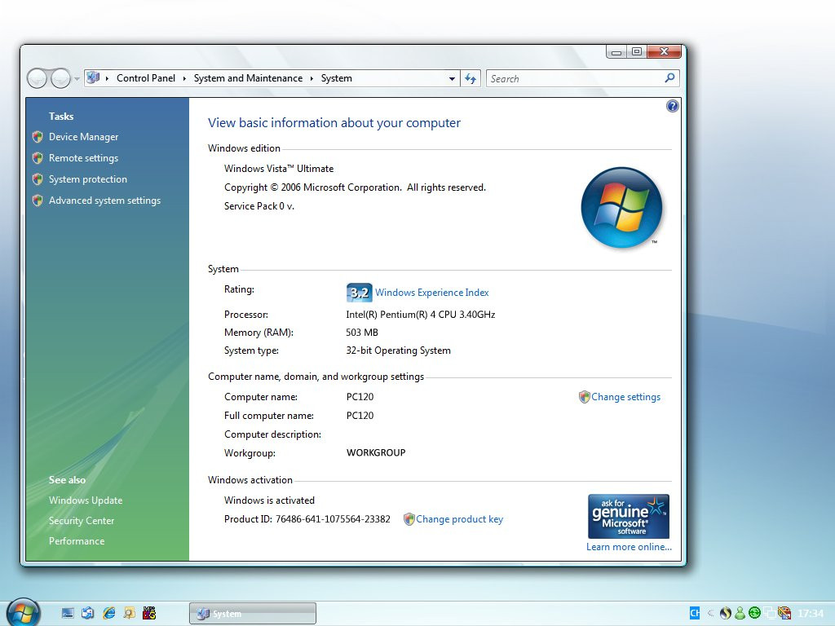Click '32-bit Operating System' text
This screenshot has width=835, height=626.
tap(398, 350)
